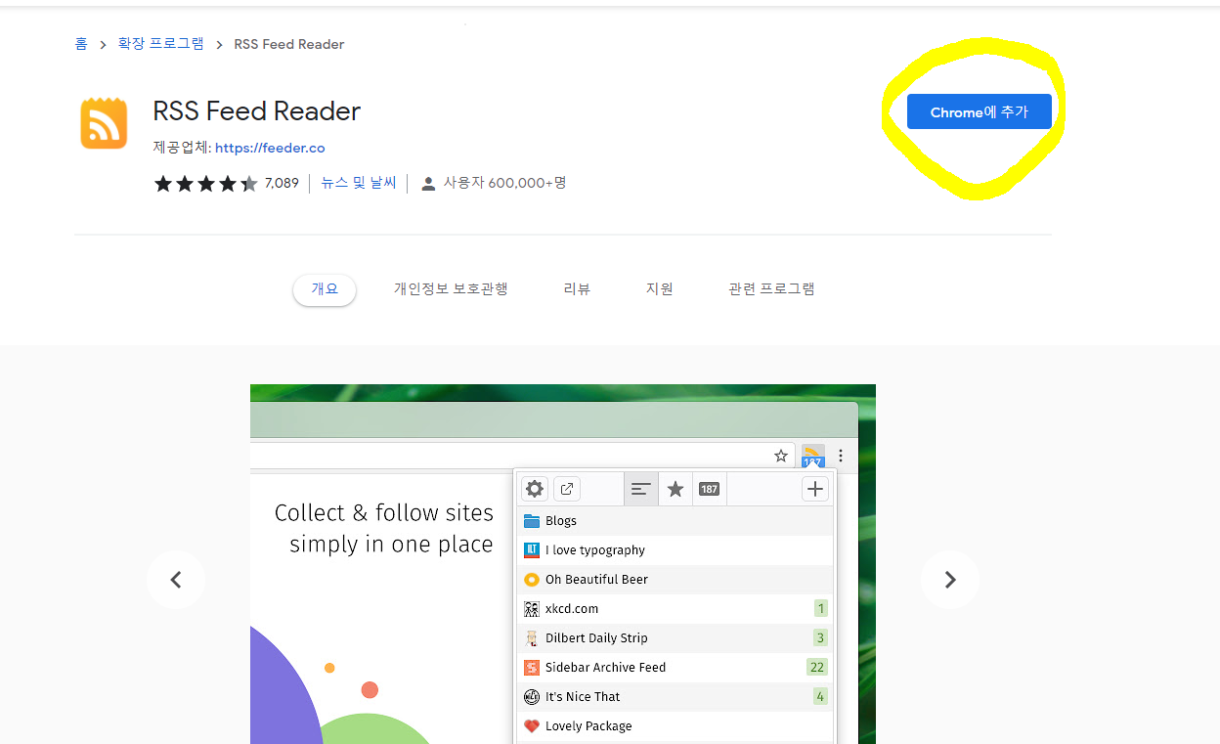Click the Blogs folder row text
Image resolution: width=1220 pixels, height=744 pixels.
pyautogui.click(x=561, y=521)
